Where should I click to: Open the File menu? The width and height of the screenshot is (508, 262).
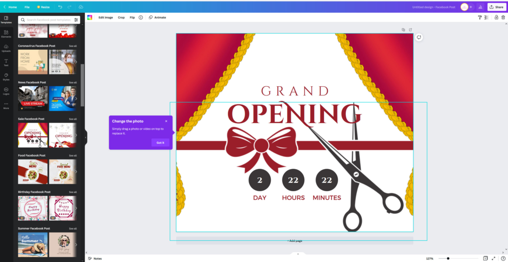27,7
